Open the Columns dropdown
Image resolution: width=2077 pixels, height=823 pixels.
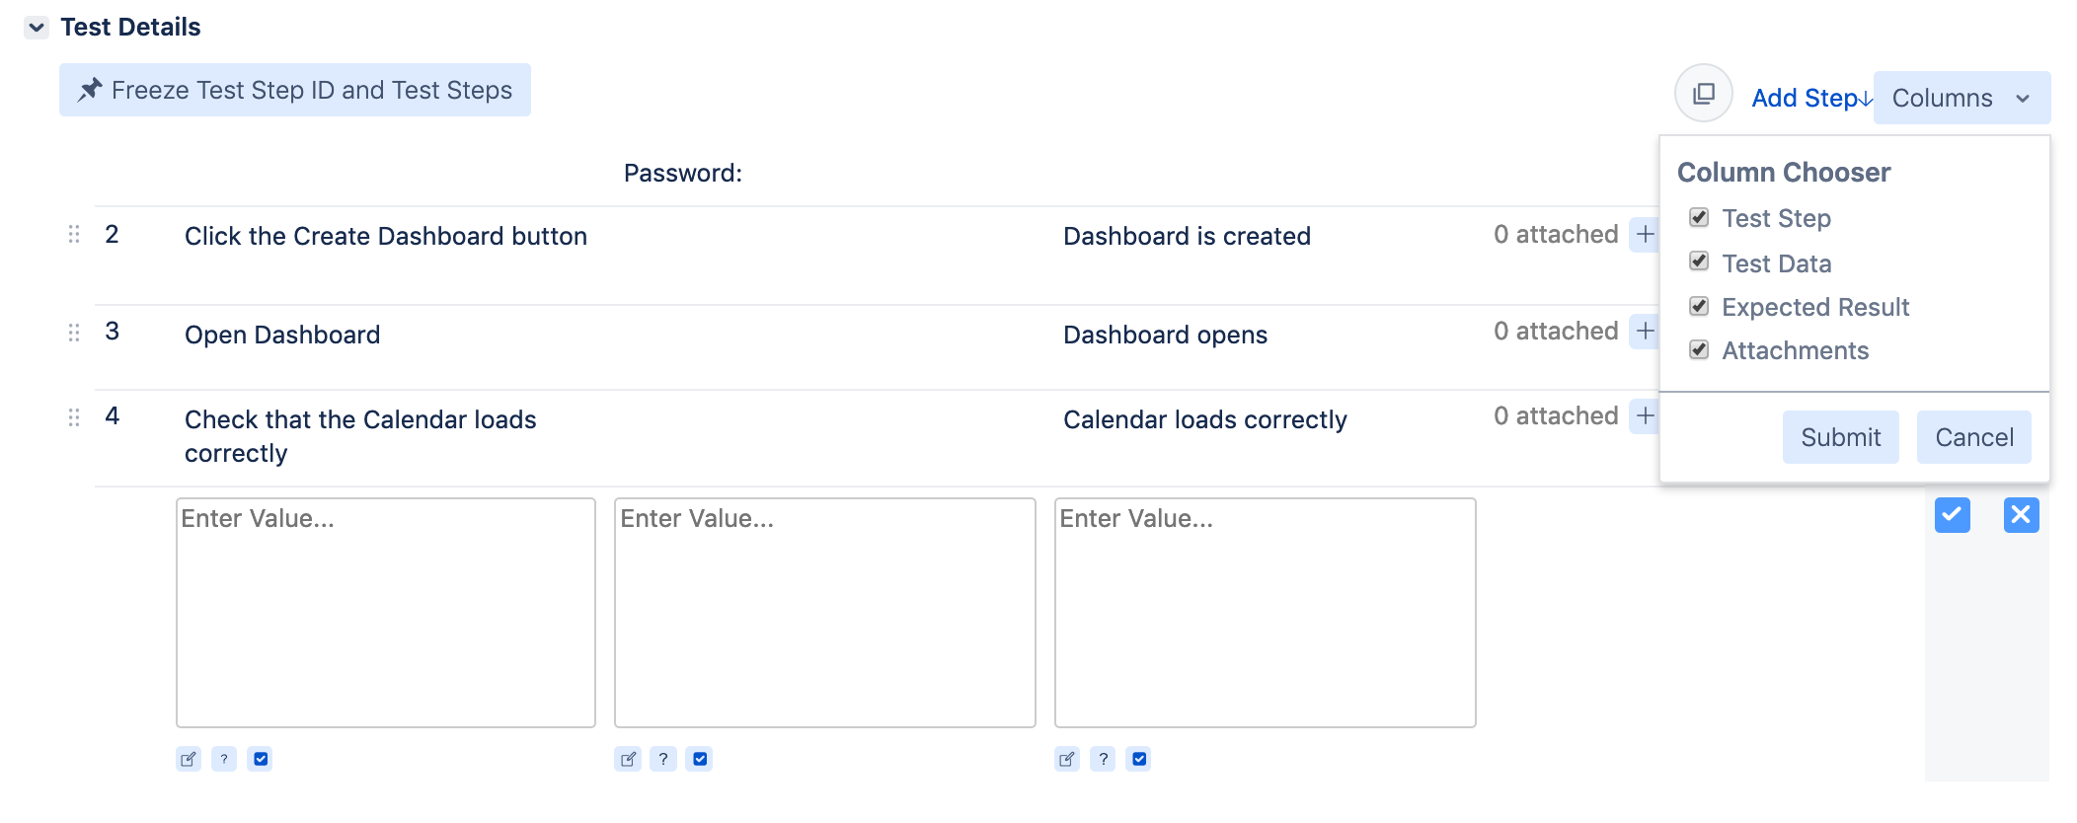1961,98
